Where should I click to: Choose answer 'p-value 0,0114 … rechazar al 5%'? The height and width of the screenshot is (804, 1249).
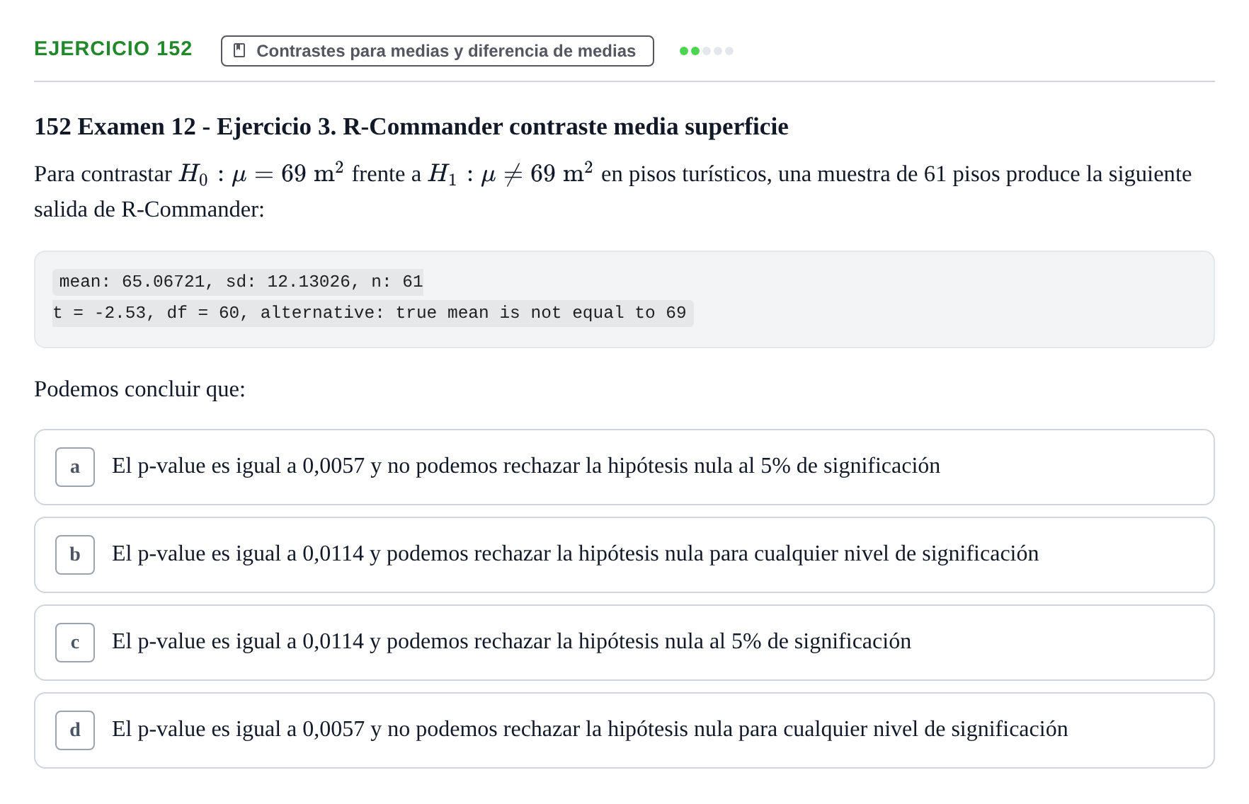(x=624, y=643)
